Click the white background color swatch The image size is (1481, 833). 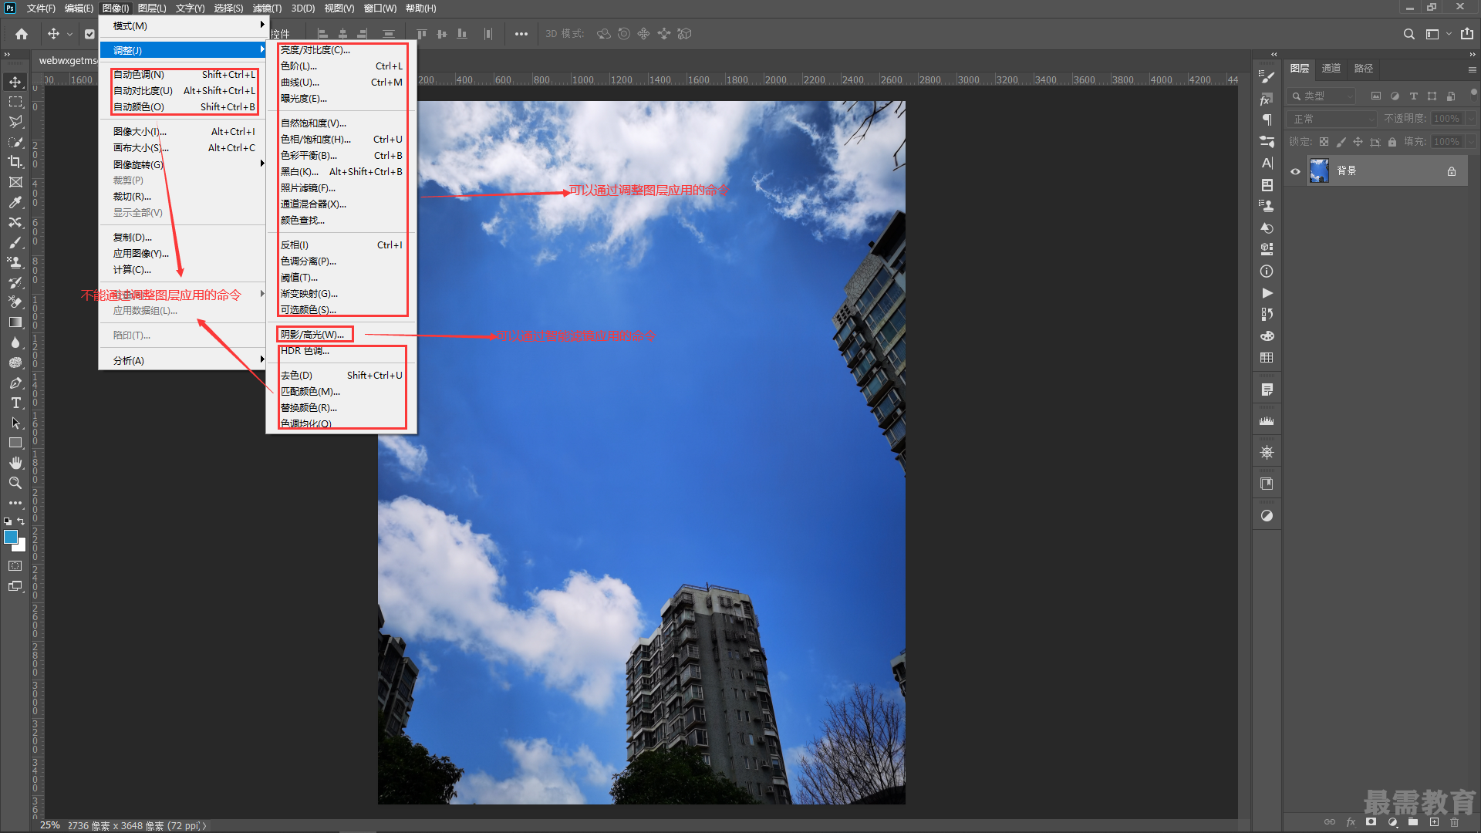[22, 546]
